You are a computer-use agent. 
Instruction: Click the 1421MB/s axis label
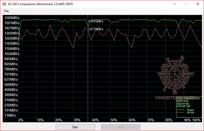(x=12, y=28)
